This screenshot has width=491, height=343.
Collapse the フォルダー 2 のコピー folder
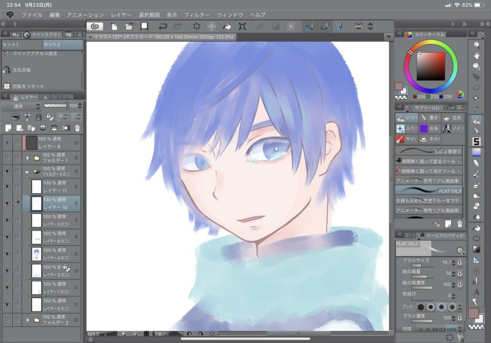click(x=27, y=172)
